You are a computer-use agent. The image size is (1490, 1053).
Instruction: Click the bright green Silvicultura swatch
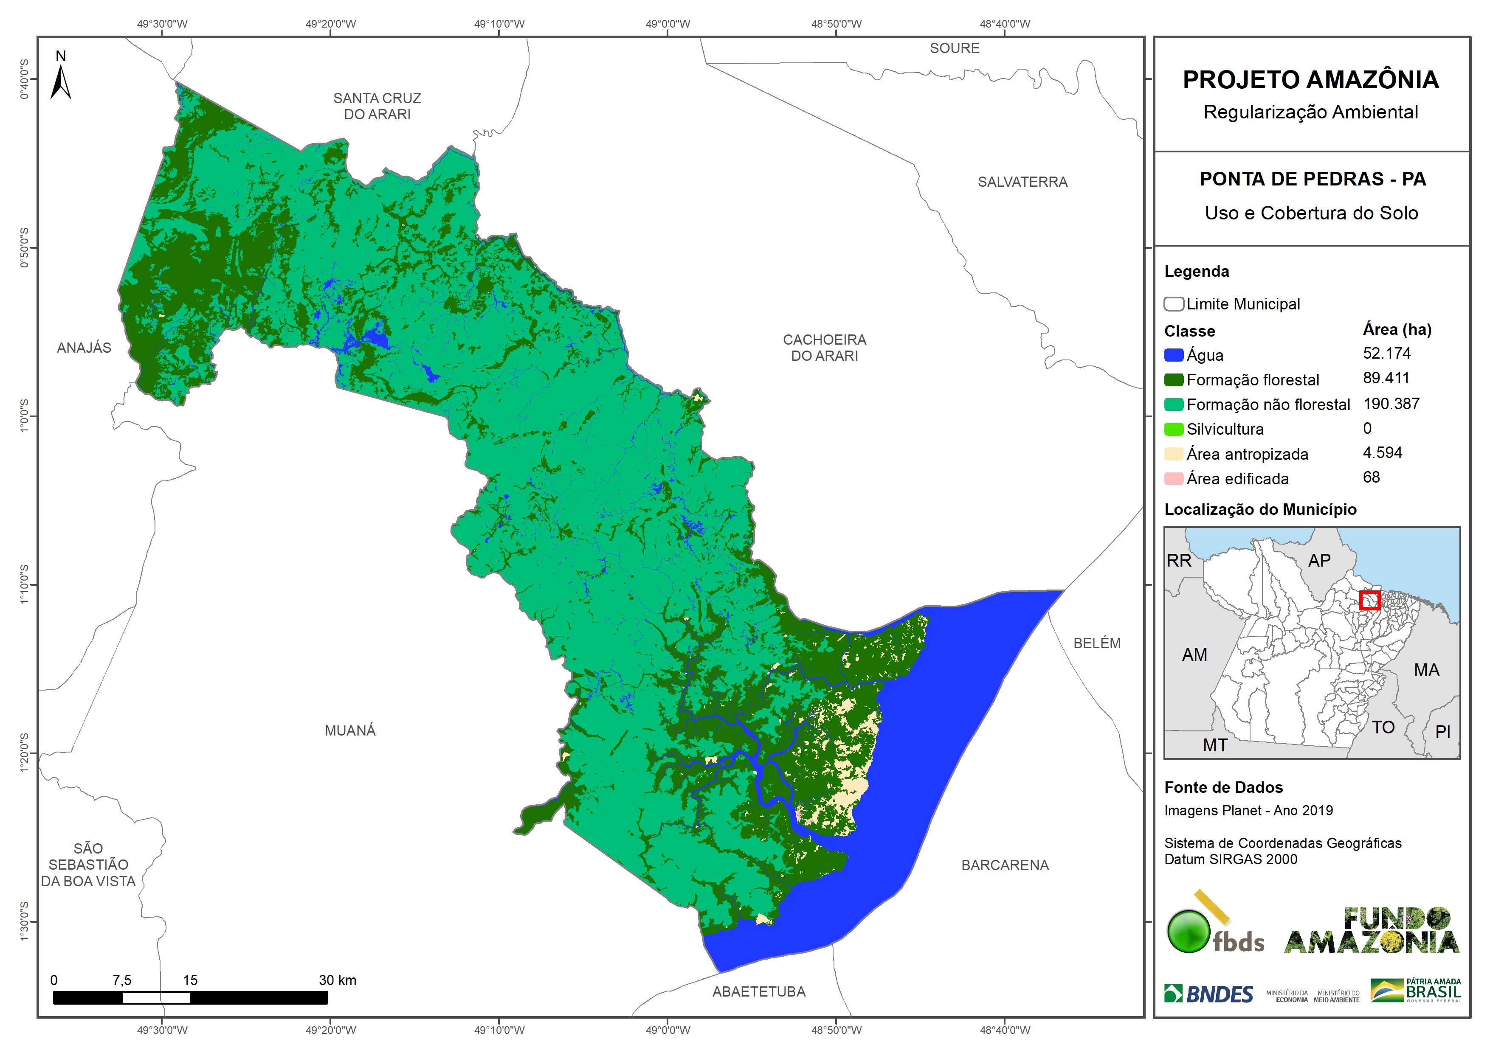pos(1173,429)
